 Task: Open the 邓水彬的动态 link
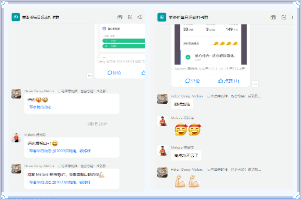(41, 107)
